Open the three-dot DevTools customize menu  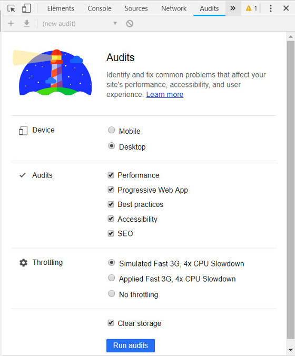270,8
